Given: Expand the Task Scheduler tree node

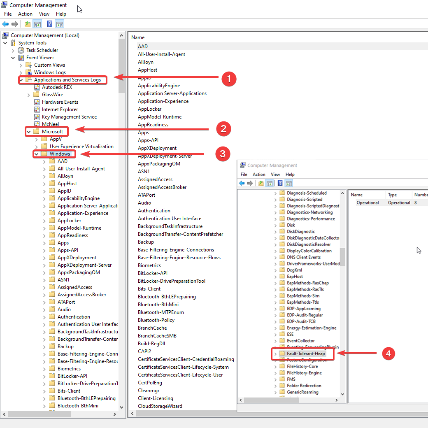Looking at the screenshot, I should click(x=13, y=50).
